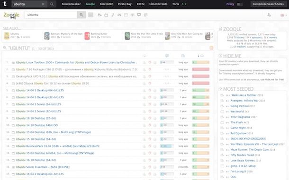Screen dimensions: 289x180
Task: Switch to the 1337x tab
Action: (x=140, y=4)
